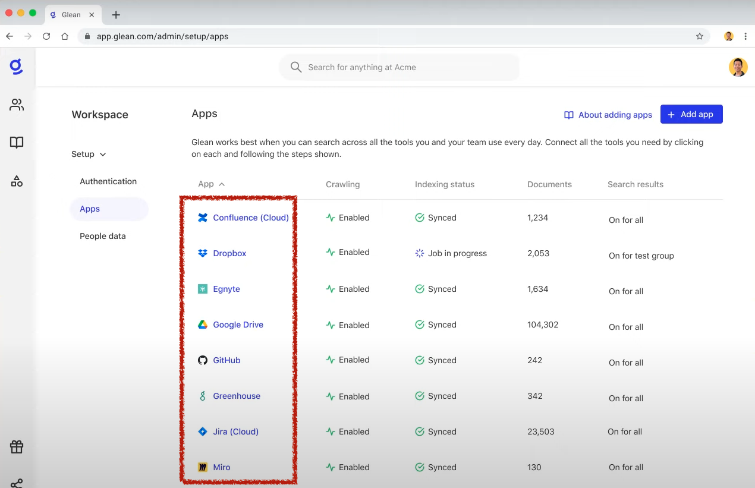Click the Add app button
Image resolution: width=755 pixels, height=488 pixels.
point(691,114)
